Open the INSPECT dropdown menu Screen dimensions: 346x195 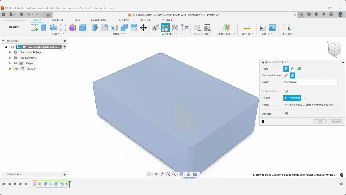point(247,34)
